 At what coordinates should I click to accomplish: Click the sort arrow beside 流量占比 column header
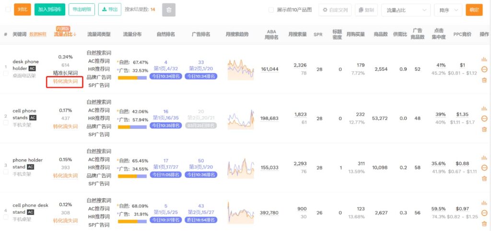click(75, 34)
